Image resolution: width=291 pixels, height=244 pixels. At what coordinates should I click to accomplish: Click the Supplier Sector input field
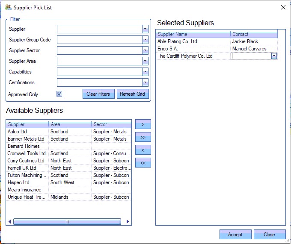(x=100, y=50)
